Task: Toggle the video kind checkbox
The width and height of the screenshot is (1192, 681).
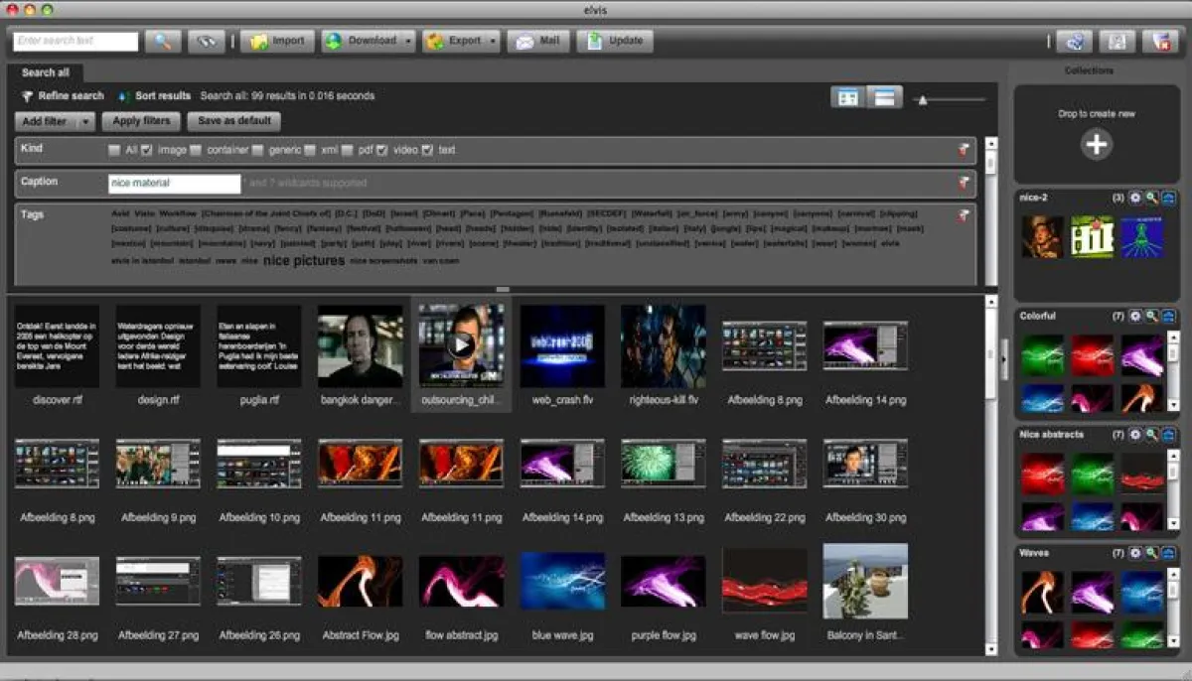Action: pyautogui.click(x=381, y=150)
